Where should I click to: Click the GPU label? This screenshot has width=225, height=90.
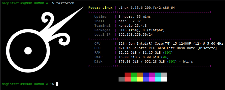coord(97,48)
